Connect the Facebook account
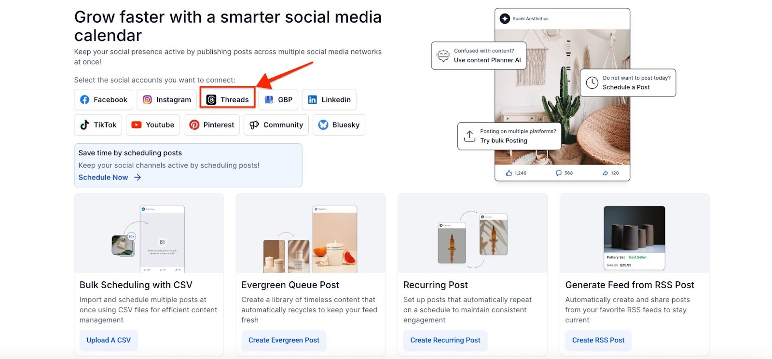Screen dimensions: 772x359 104,99
